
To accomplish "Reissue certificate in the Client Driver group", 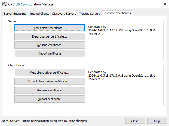I will point(50,90).
